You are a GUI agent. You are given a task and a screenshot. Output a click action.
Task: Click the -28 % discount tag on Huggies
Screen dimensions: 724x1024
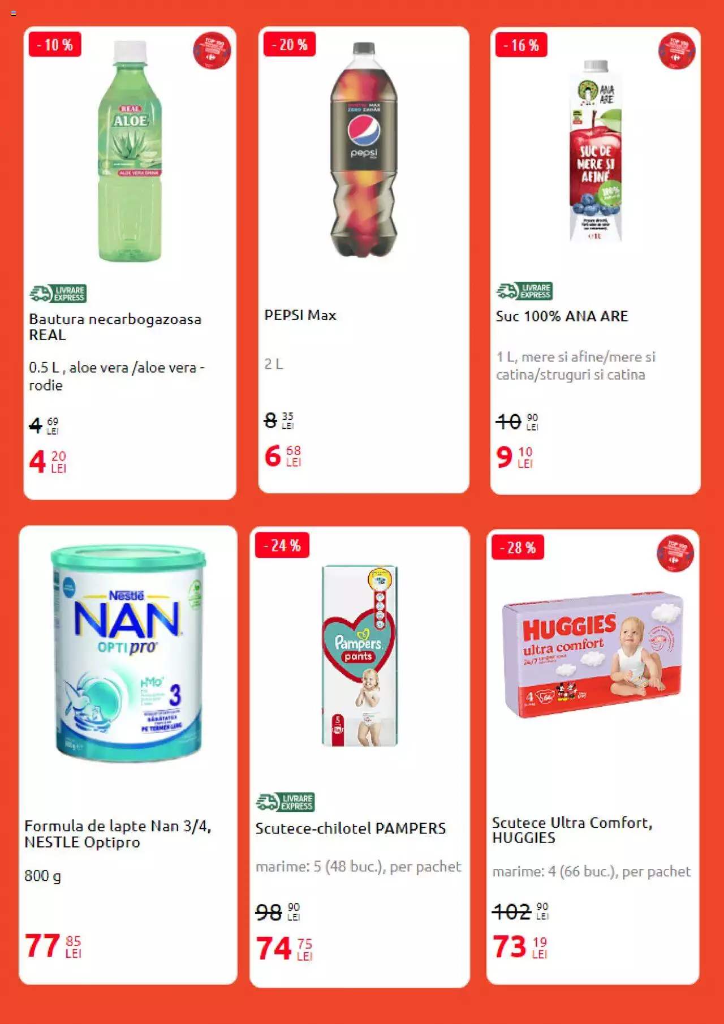coord(518,548)
